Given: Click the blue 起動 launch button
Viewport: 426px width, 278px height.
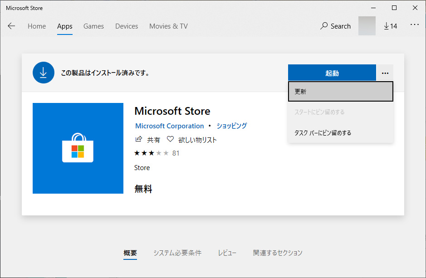Looking at the screenshot, I should tap(332, 73).
